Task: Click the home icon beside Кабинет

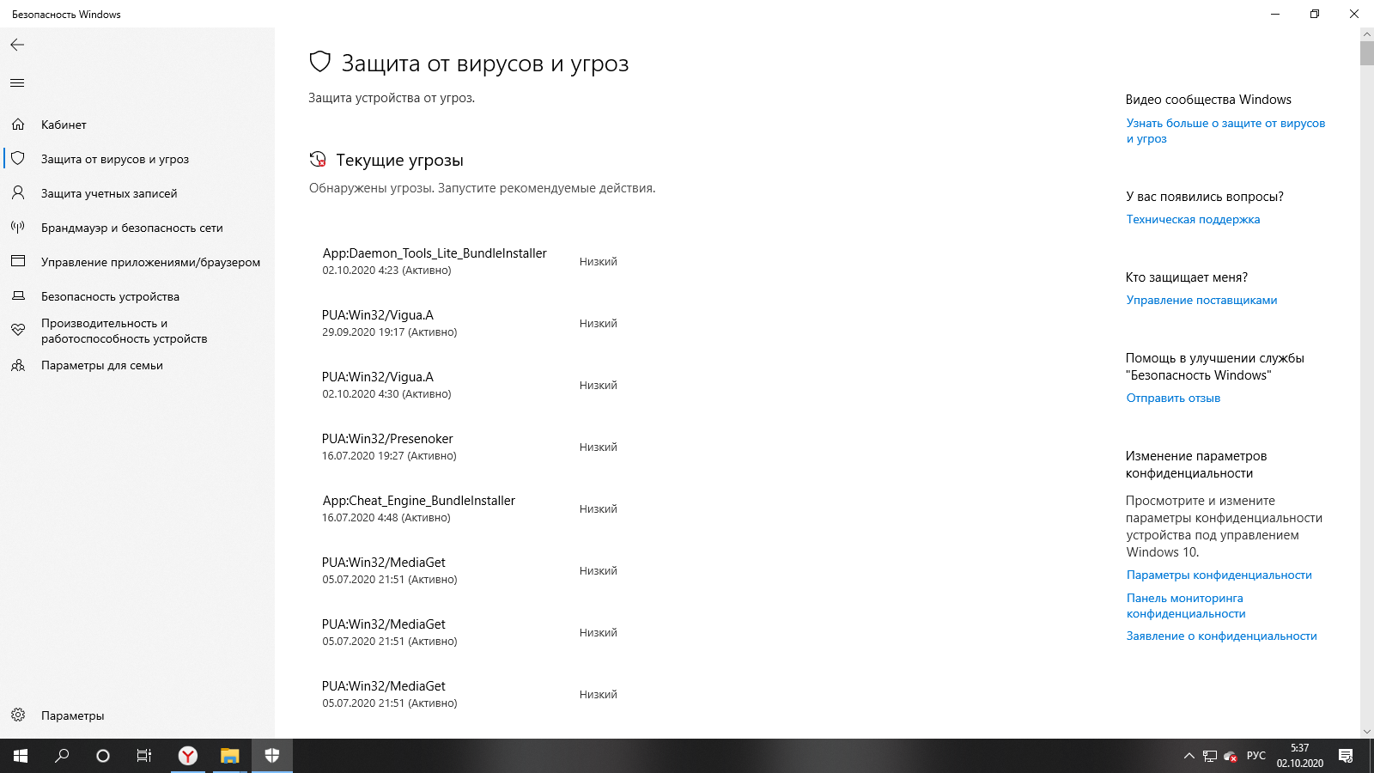Action: (18, 125)
